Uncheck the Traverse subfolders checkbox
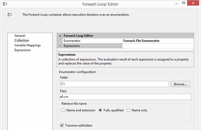The width and height of the screenshot is (201, 130). [x=62, y=125]
